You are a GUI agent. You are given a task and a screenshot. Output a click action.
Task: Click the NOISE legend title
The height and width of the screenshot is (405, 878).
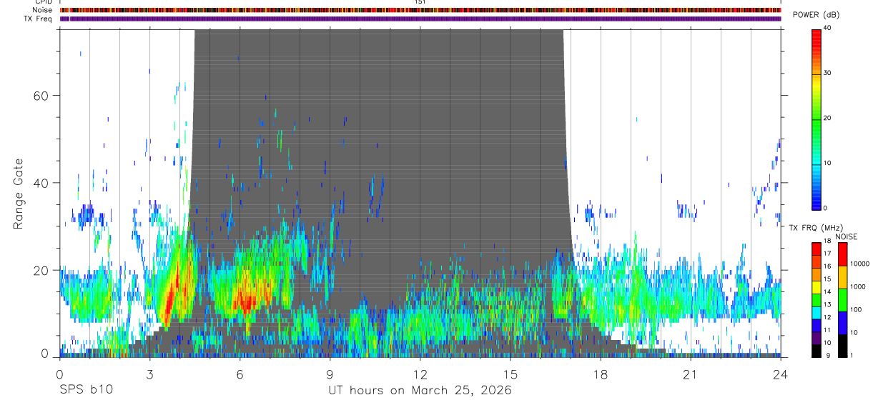[x=847, y=236]
